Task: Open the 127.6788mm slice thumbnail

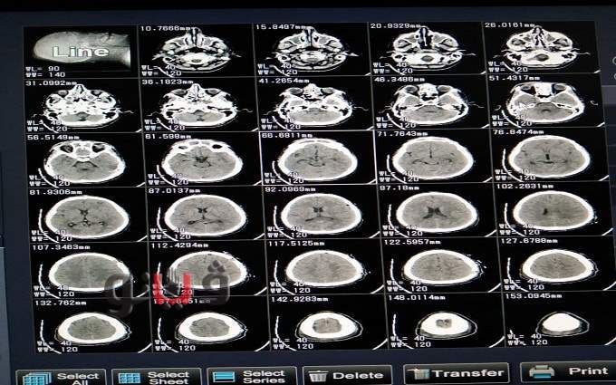Action: tap(554, 265)
